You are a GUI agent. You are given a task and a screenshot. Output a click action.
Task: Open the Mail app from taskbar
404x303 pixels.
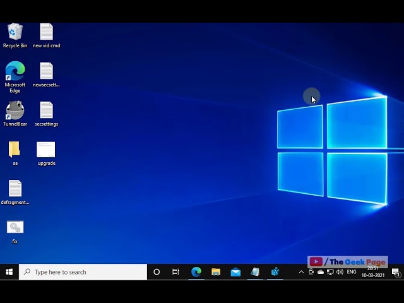(x=235, y=272)
